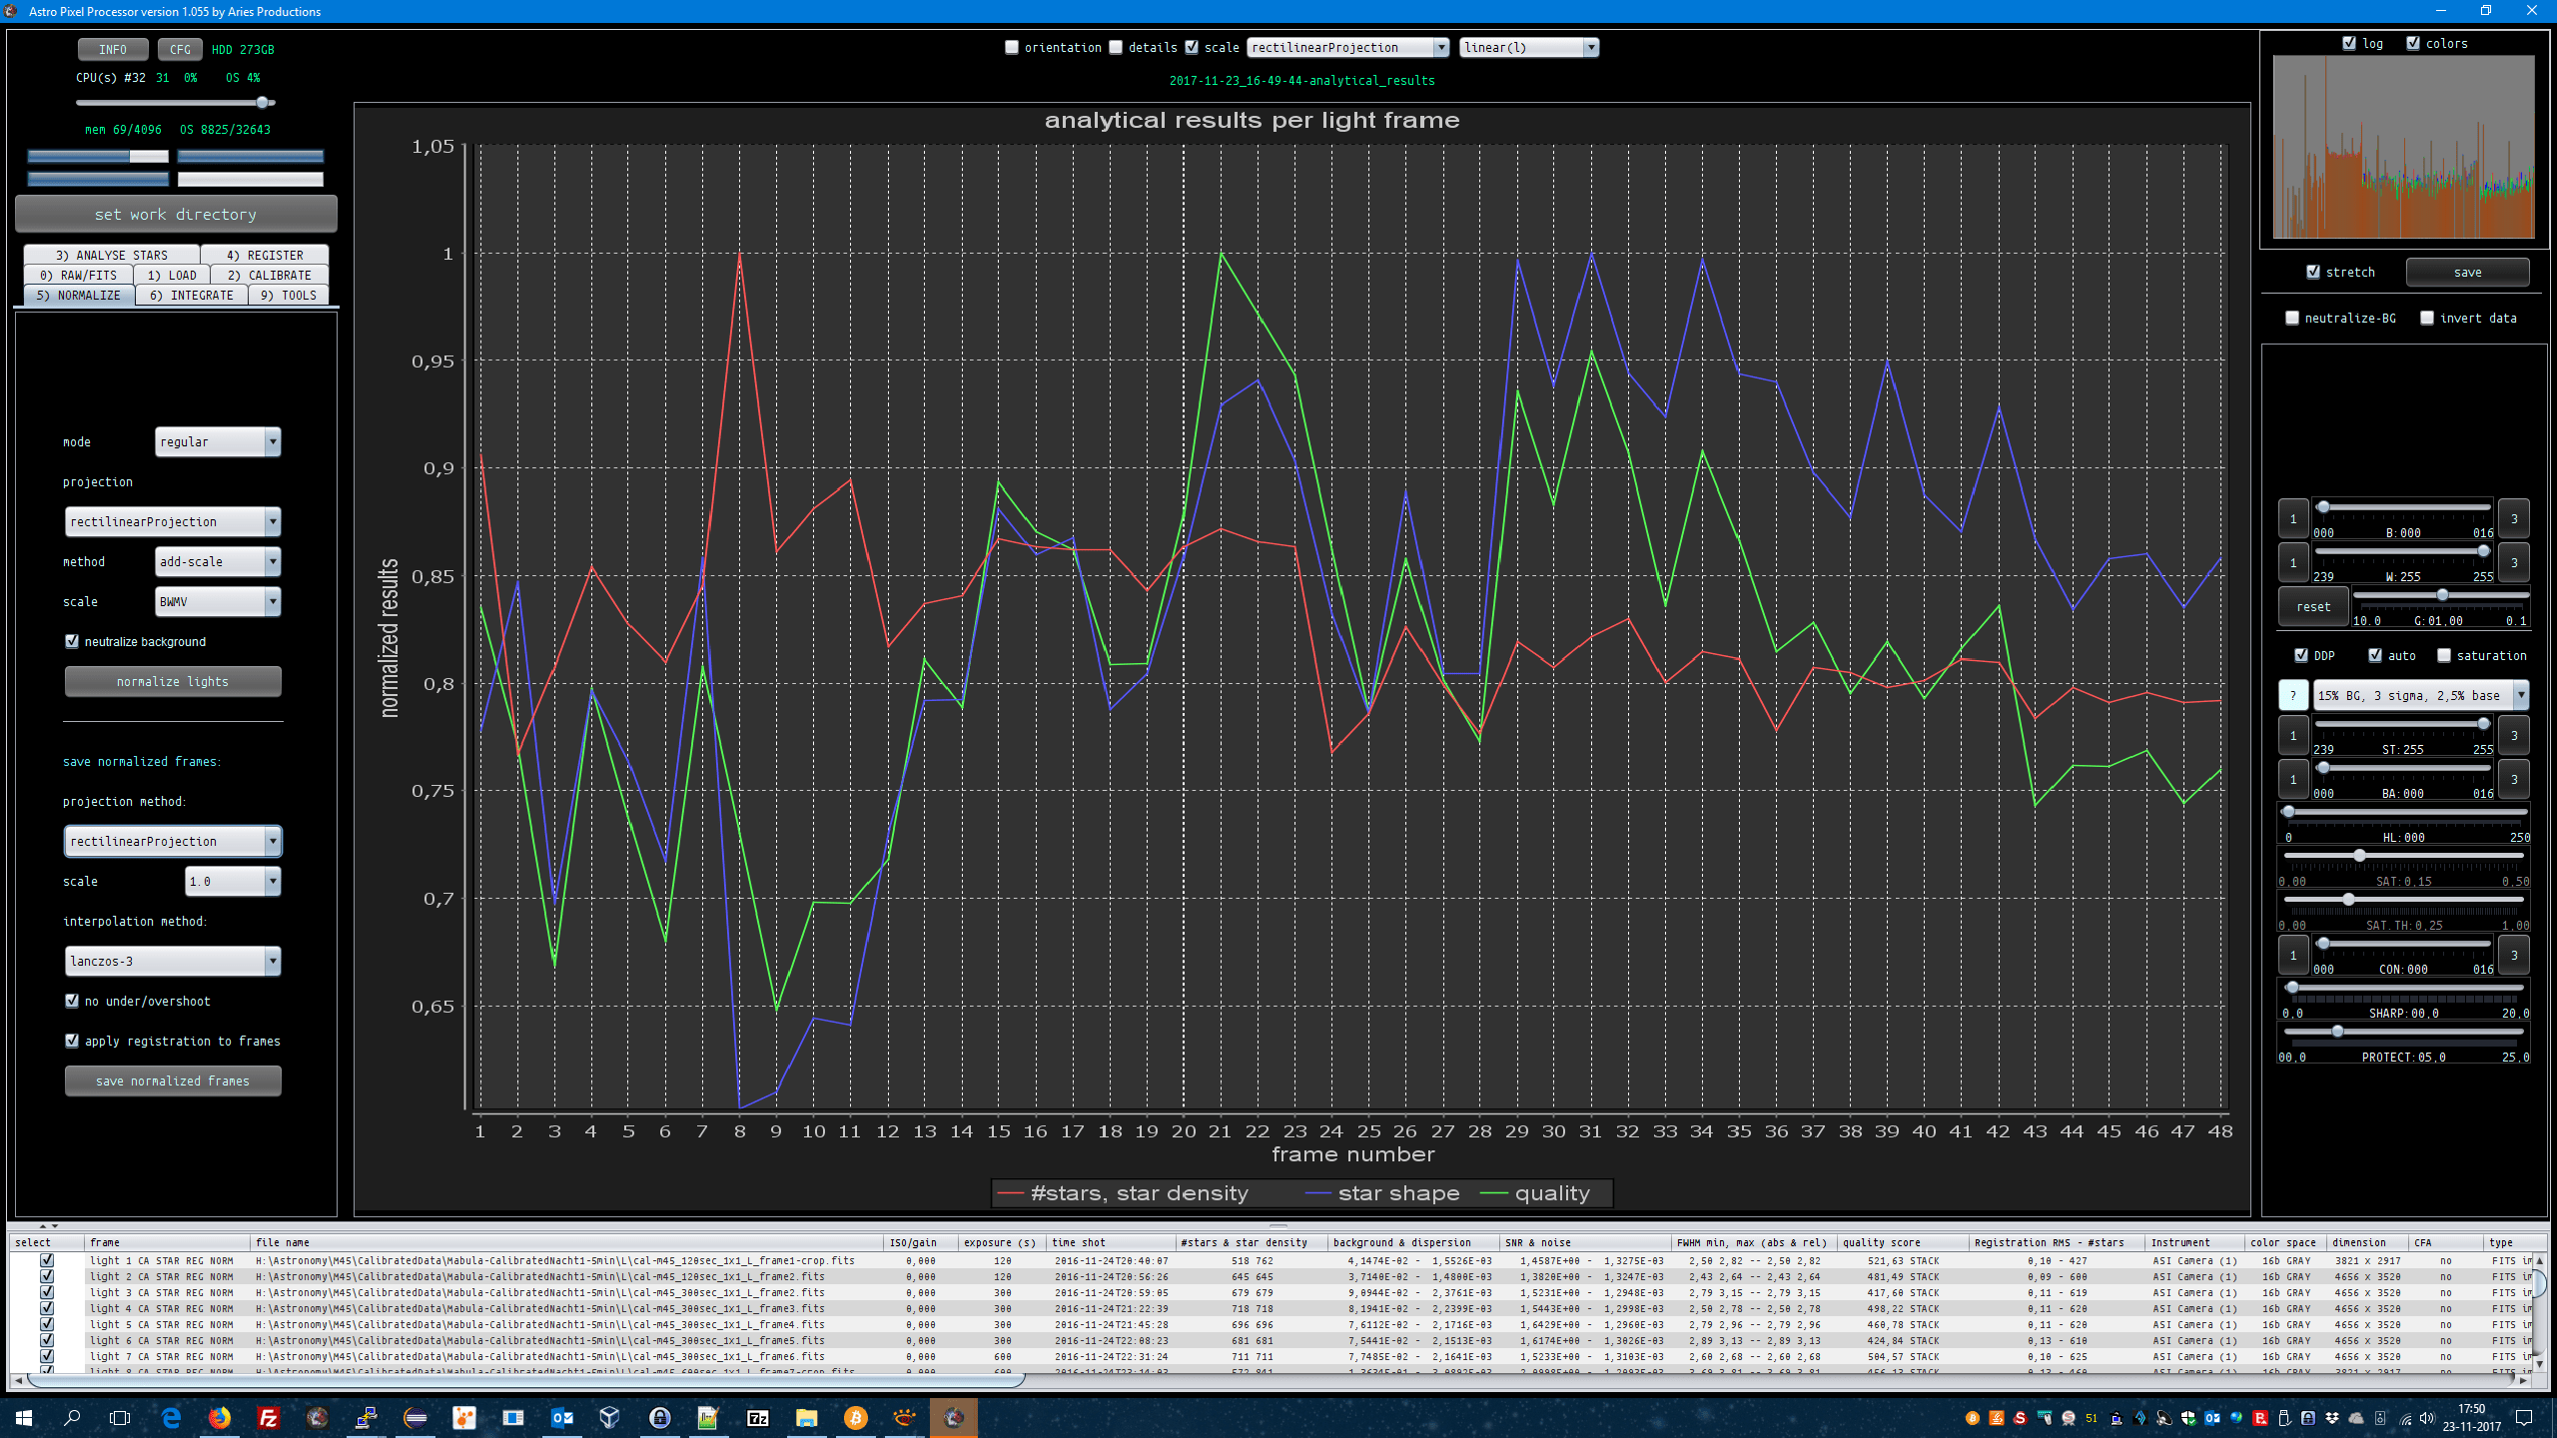Viewport: 2557px width, 1438px height.
Task: Open FileZilla from the taskbar
Action: pyautogui.click(x=268, y=1417)
